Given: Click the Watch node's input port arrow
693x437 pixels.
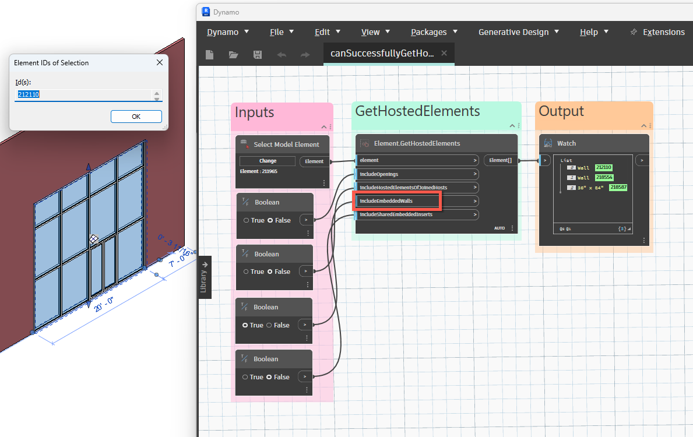Looking at the screenshot, I should point(545,160).
